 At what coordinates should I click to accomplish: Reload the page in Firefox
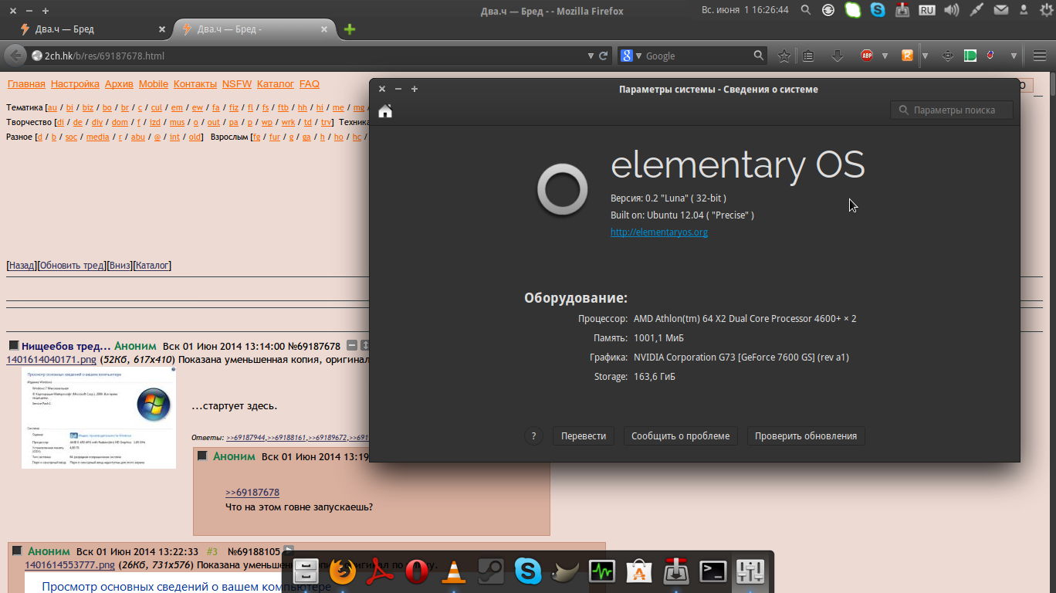point(604,56)
